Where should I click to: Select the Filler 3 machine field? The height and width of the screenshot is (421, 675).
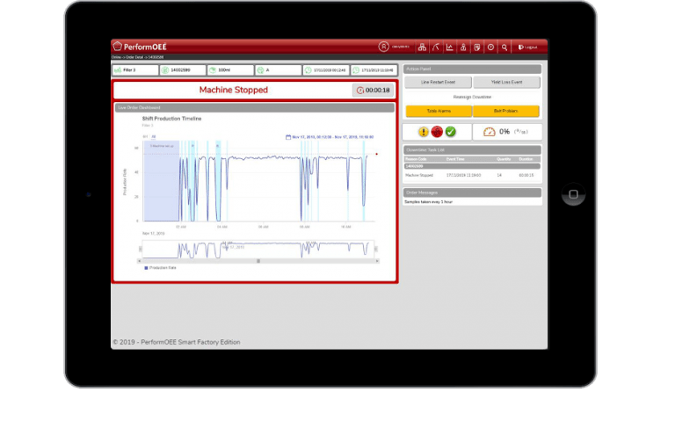point(135,69)
